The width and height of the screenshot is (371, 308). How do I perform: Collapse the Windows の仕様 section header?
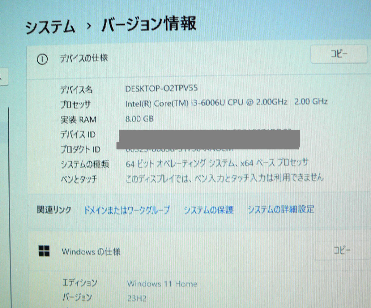199,251
